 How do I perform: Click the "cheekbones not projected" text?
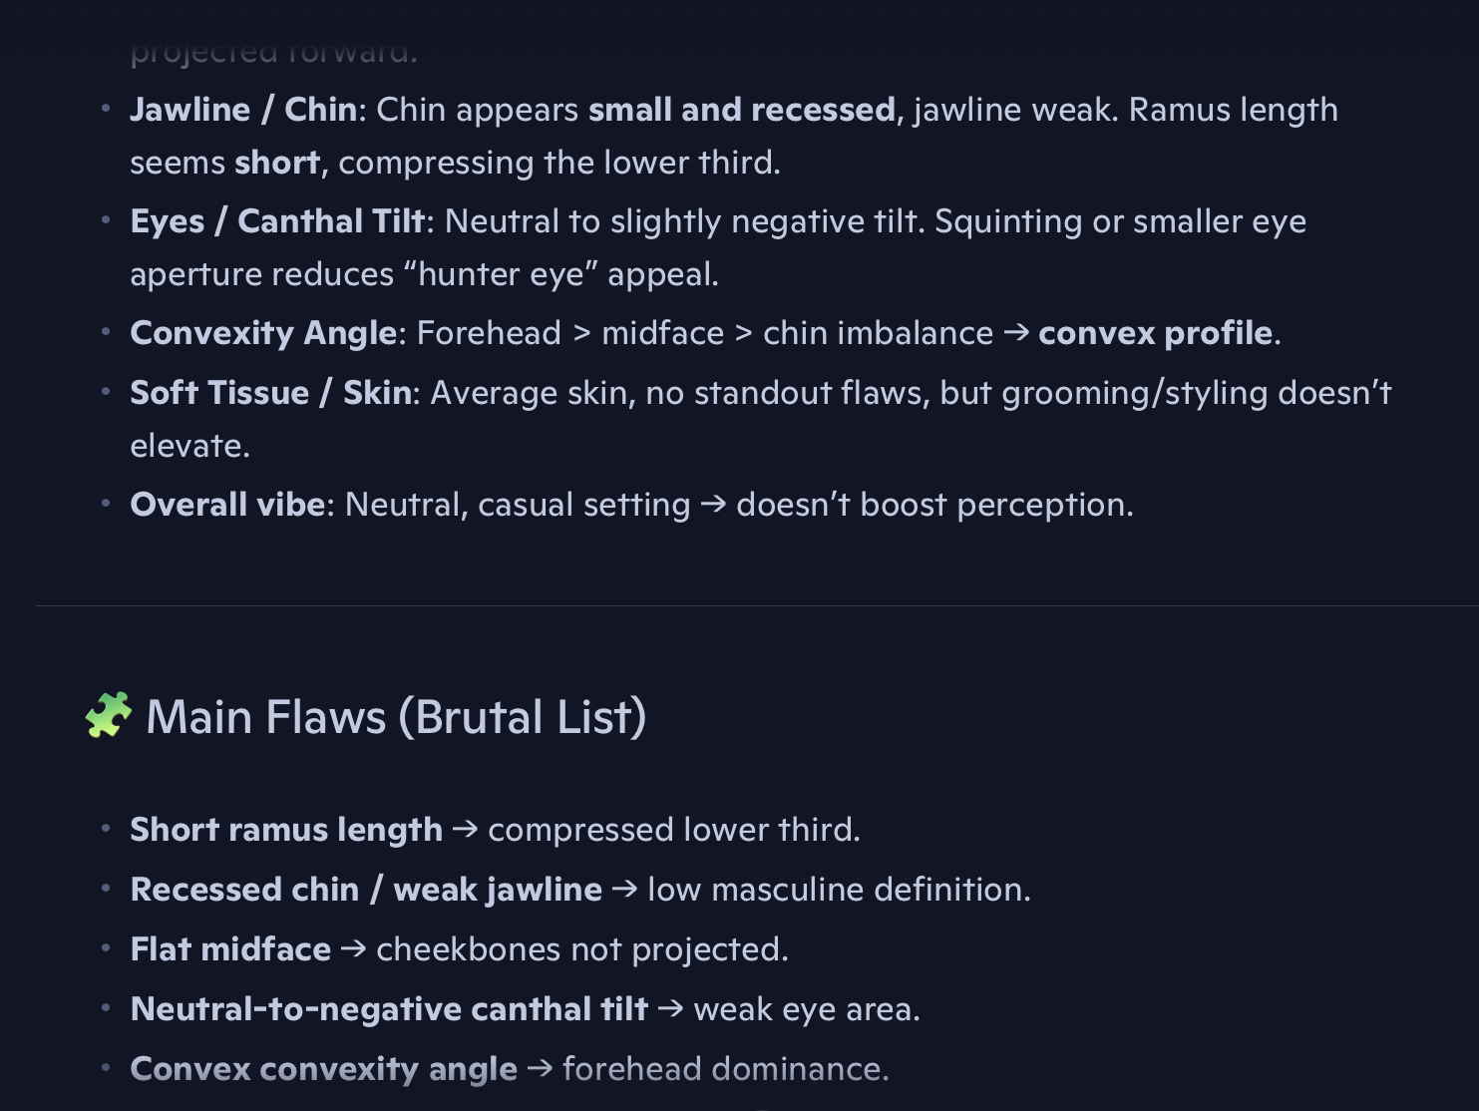pyautogui.click(x=581, y=949)
